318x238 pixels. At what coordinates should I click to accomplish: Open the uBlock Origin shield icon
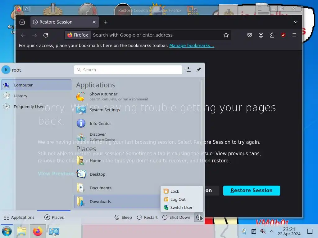pos(283,35)
